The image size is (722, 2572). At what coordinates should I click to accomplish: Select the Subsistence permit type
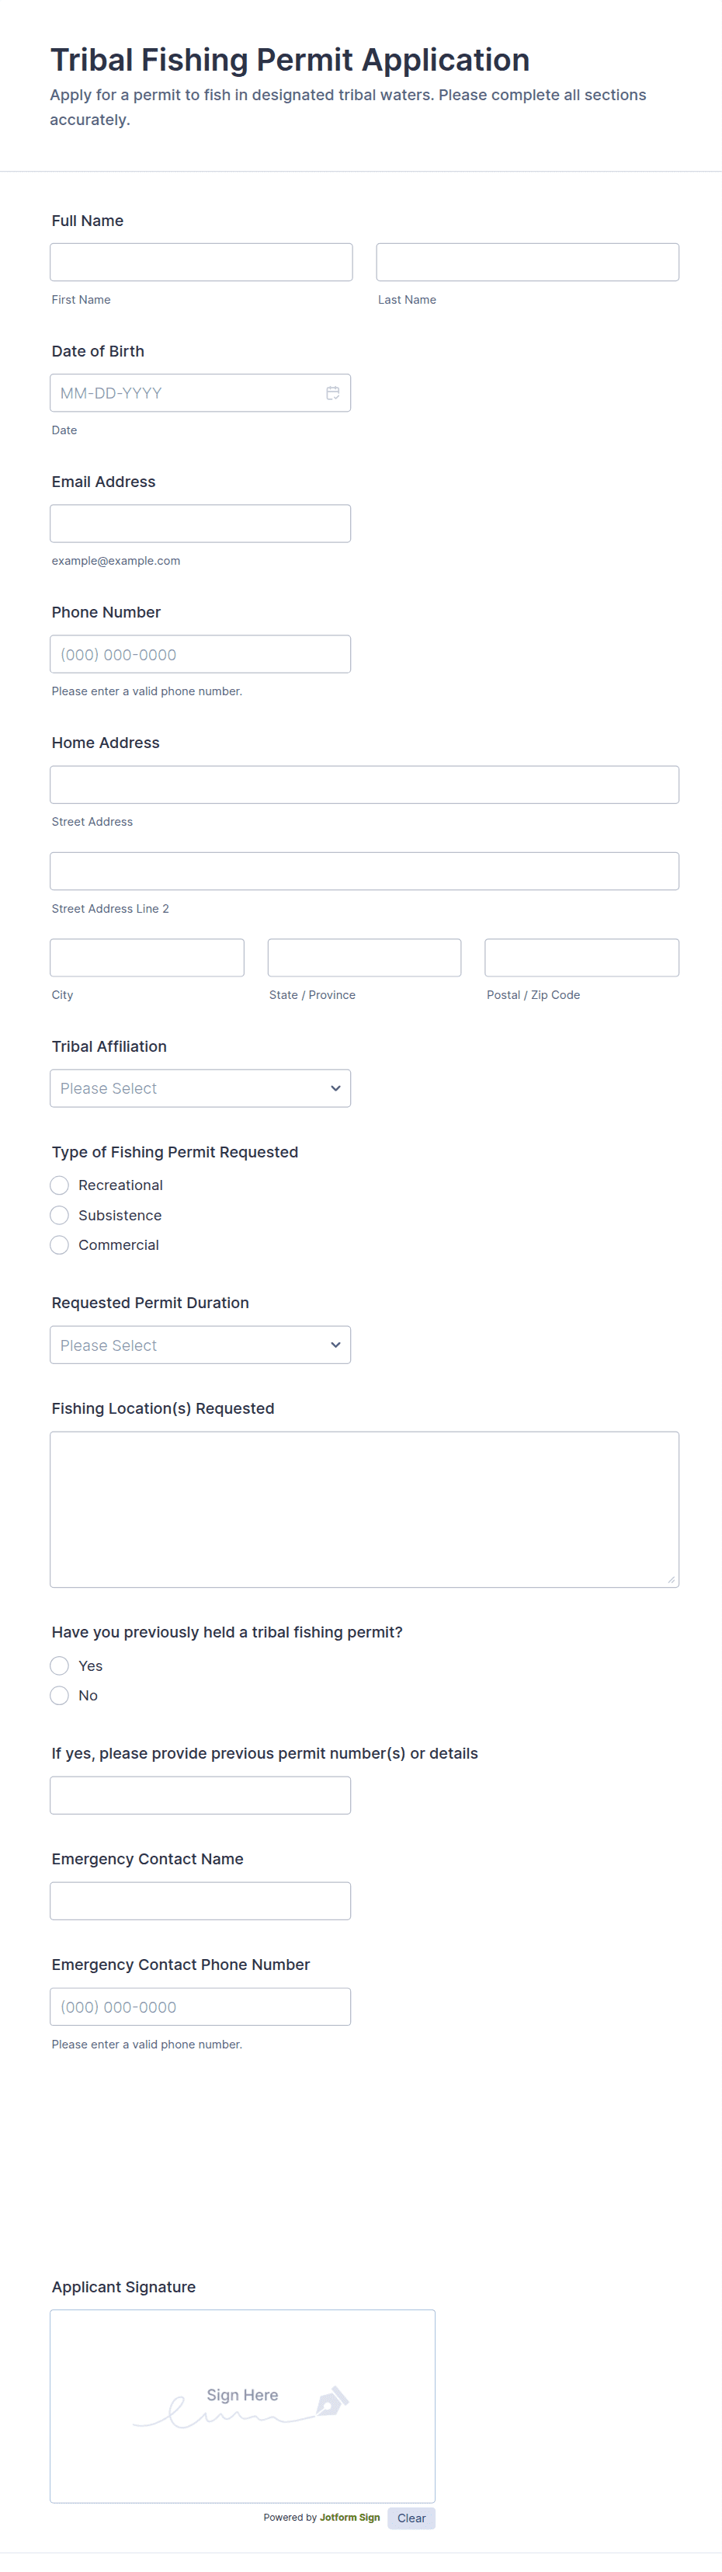(60, 1215)
